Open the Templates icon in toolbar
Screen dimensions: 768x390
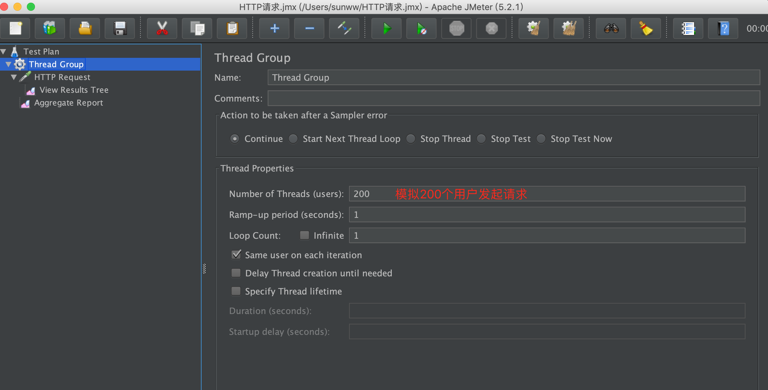pyautogui.click(x=50, y=29)
